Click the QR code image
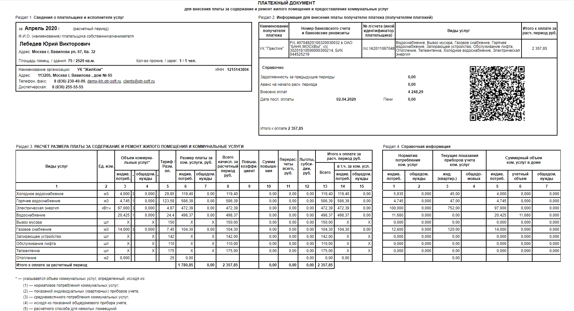This screenshot has height=311, width=574. pyautogui.click(x=497, y=94)
